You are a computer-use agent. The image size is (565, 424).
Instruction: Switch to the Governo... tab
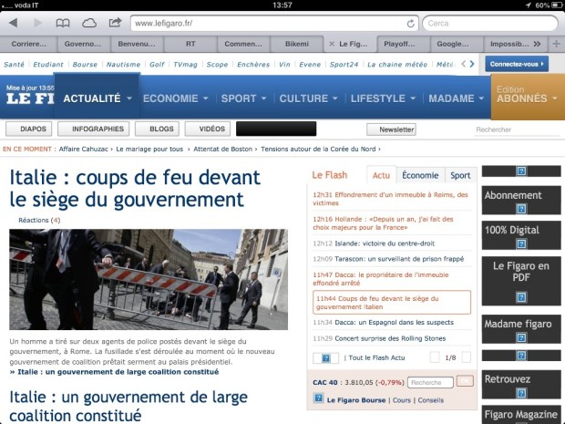83,44
